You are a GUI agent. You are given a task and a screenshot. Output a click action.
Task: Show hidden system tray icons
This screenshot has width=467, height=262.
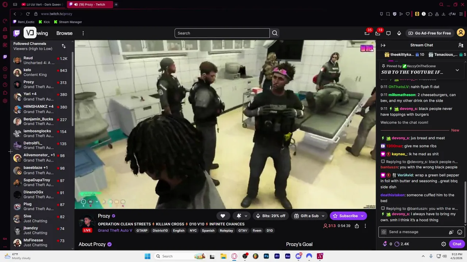(x=423, y=256)
